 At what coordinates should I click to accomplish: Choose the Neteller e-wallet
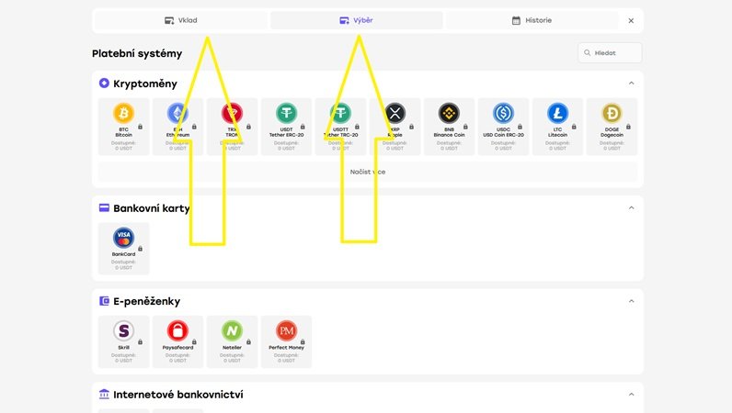click(232, 341)
